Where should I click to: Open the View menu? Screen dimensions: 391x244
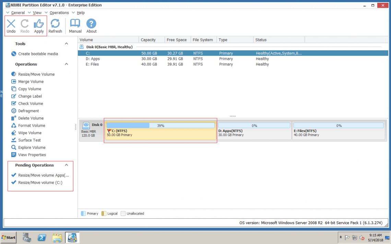[x=37, y=13]
